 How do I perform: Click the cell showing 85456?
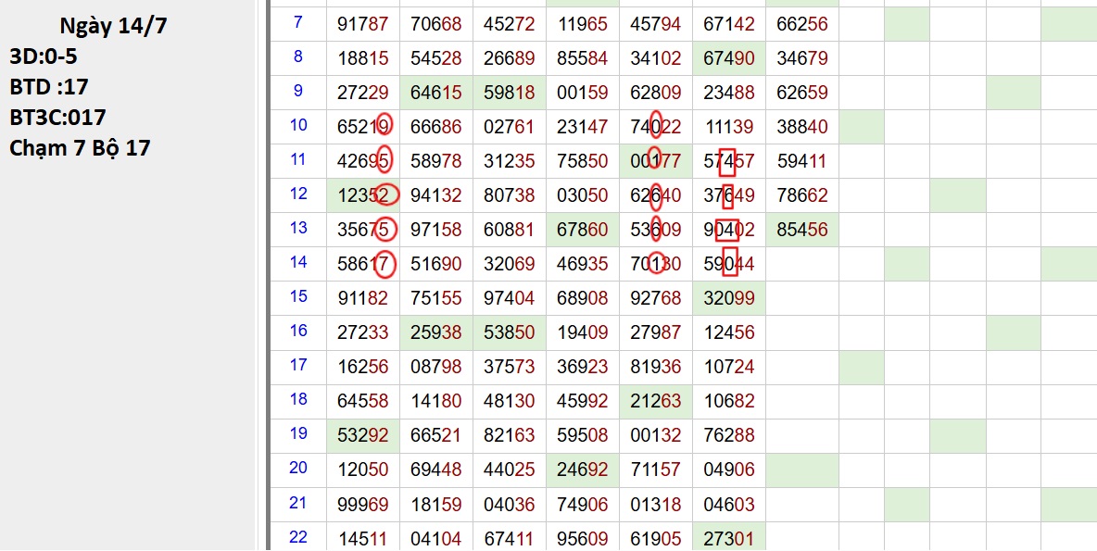click(x=801, y=229)
